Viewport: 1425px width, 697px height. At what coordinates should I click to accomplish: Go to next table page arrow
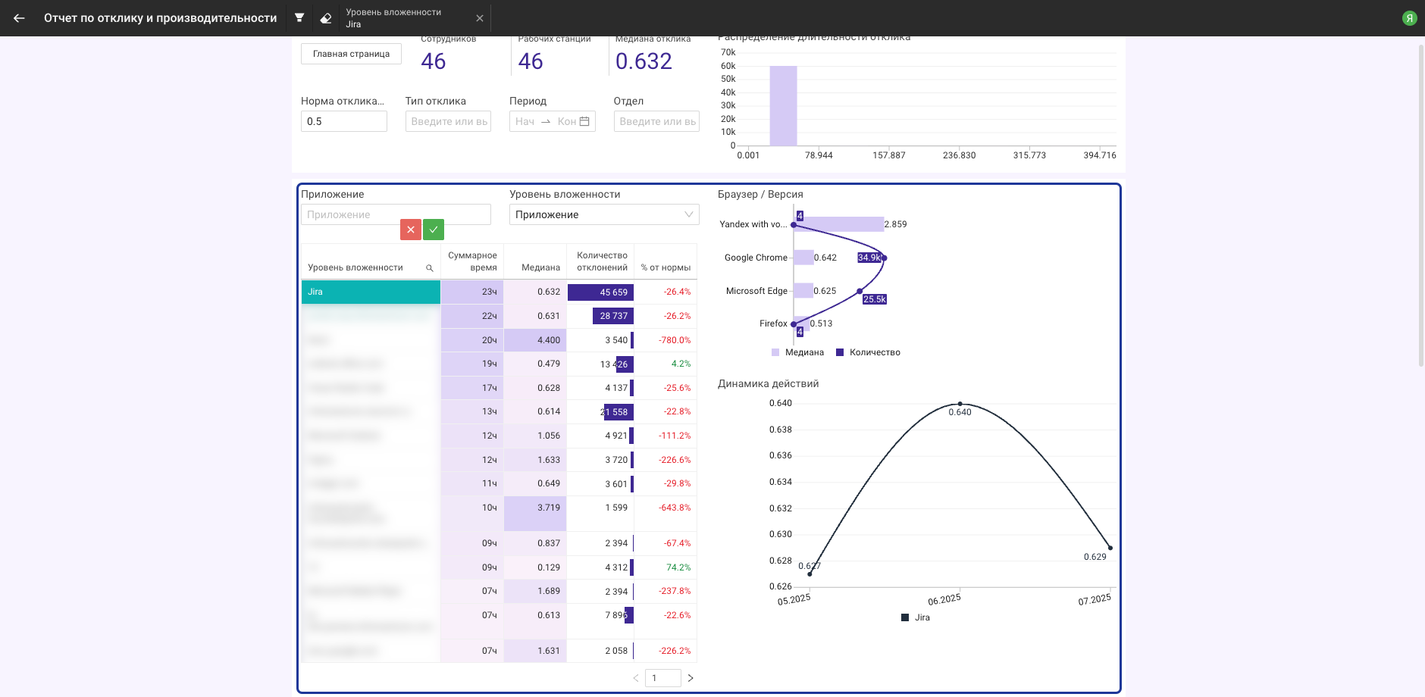click(691, 678)
